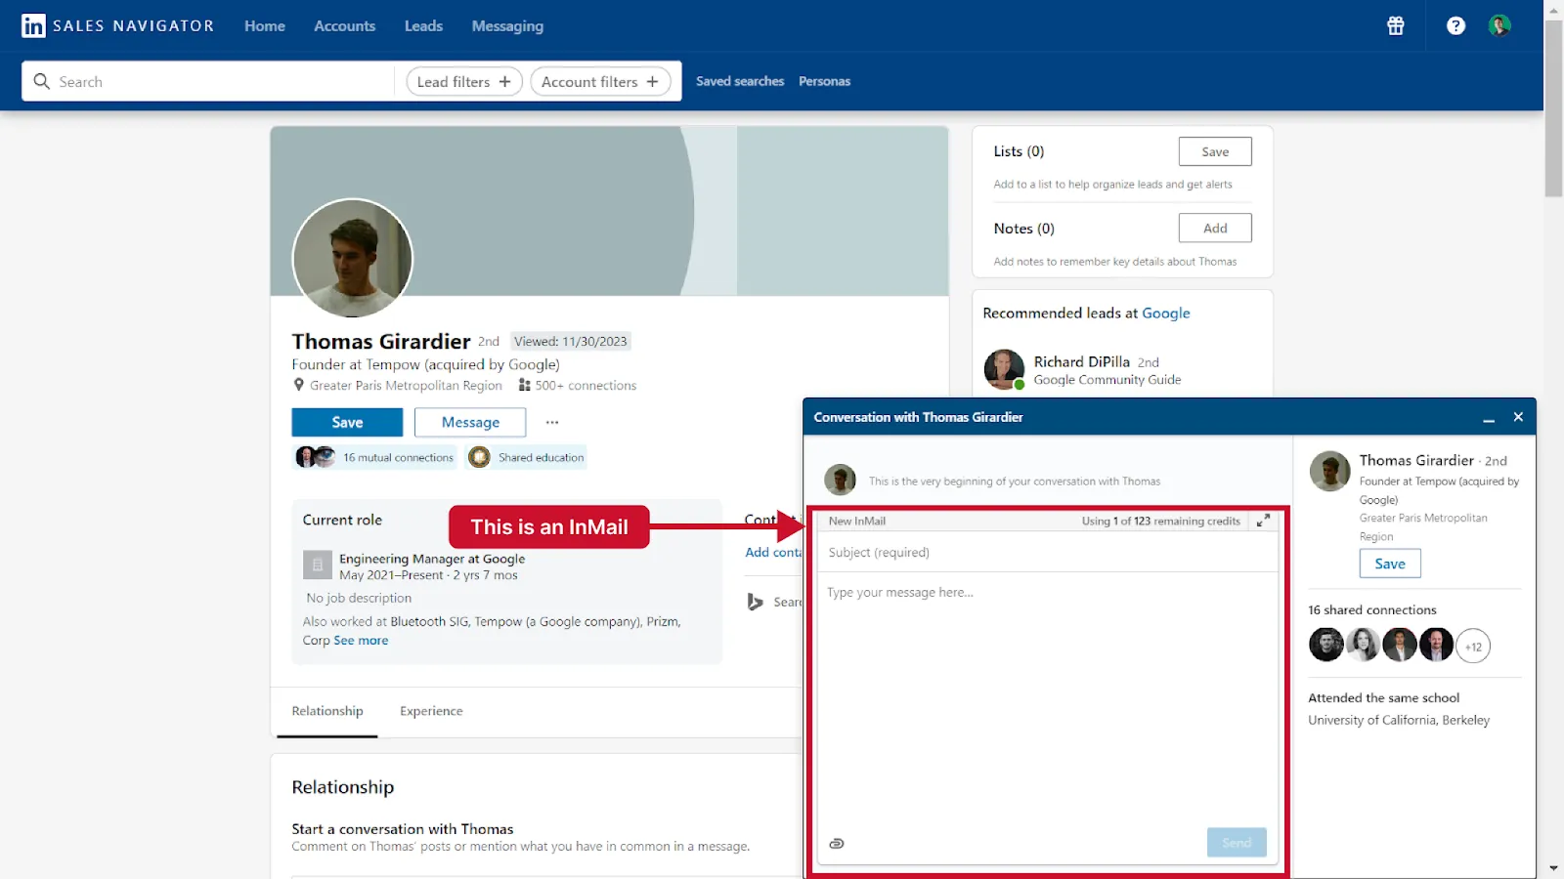Open the Accounts menu item
The width and height of the screenshot is (1564, 879).
(x=344, y=26)
